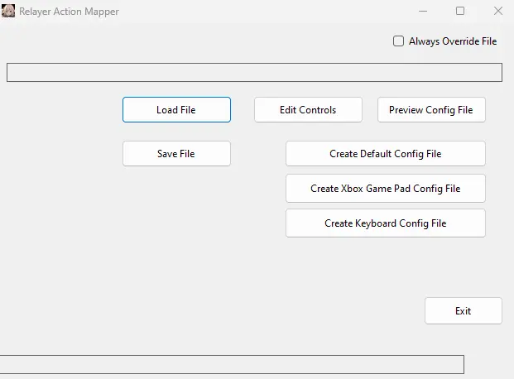This screenshot has width=514, height=379.
Task: Close the Relayer Action Mapper window
Action: 498,11
